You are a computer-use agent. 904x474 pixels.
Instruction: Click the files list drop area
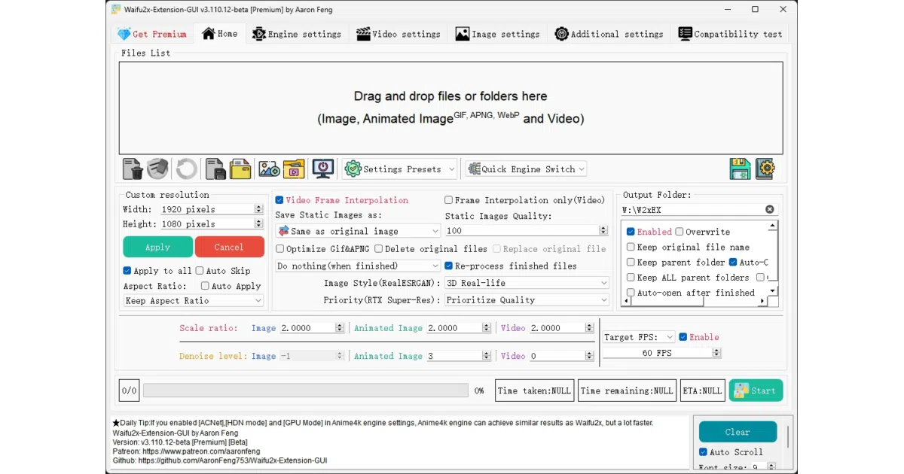point(450,108)
